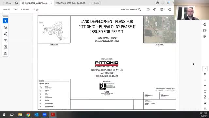Open the Pages thumbnails panel icon

205,37
